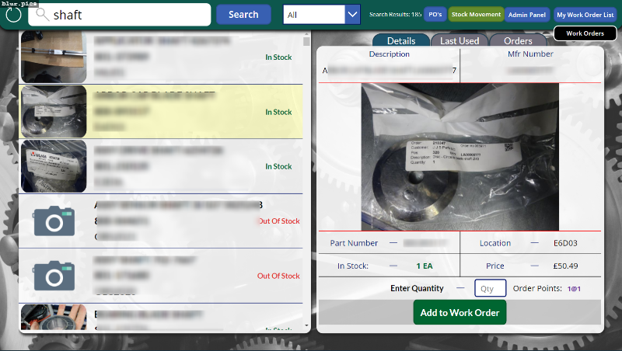Open the PO's button
The height and width of the screenshot is (351, 622).
coord(435,15)
